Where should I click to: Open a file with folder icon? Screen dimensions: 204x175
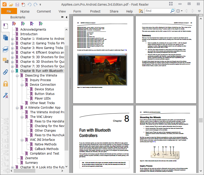11,5
